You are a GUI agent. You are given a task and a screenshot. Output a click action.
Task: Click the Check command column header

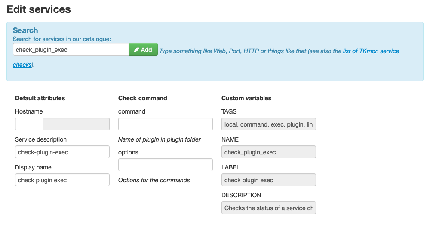(x=142, y=98)
